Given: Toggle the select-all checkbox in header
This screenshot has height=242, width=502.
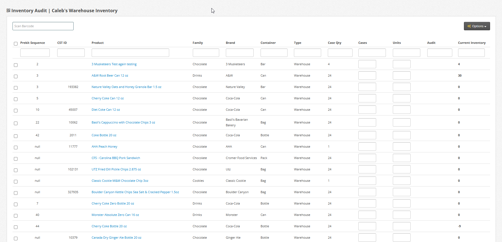Looking at the screenshot, I should pos(16,44).
